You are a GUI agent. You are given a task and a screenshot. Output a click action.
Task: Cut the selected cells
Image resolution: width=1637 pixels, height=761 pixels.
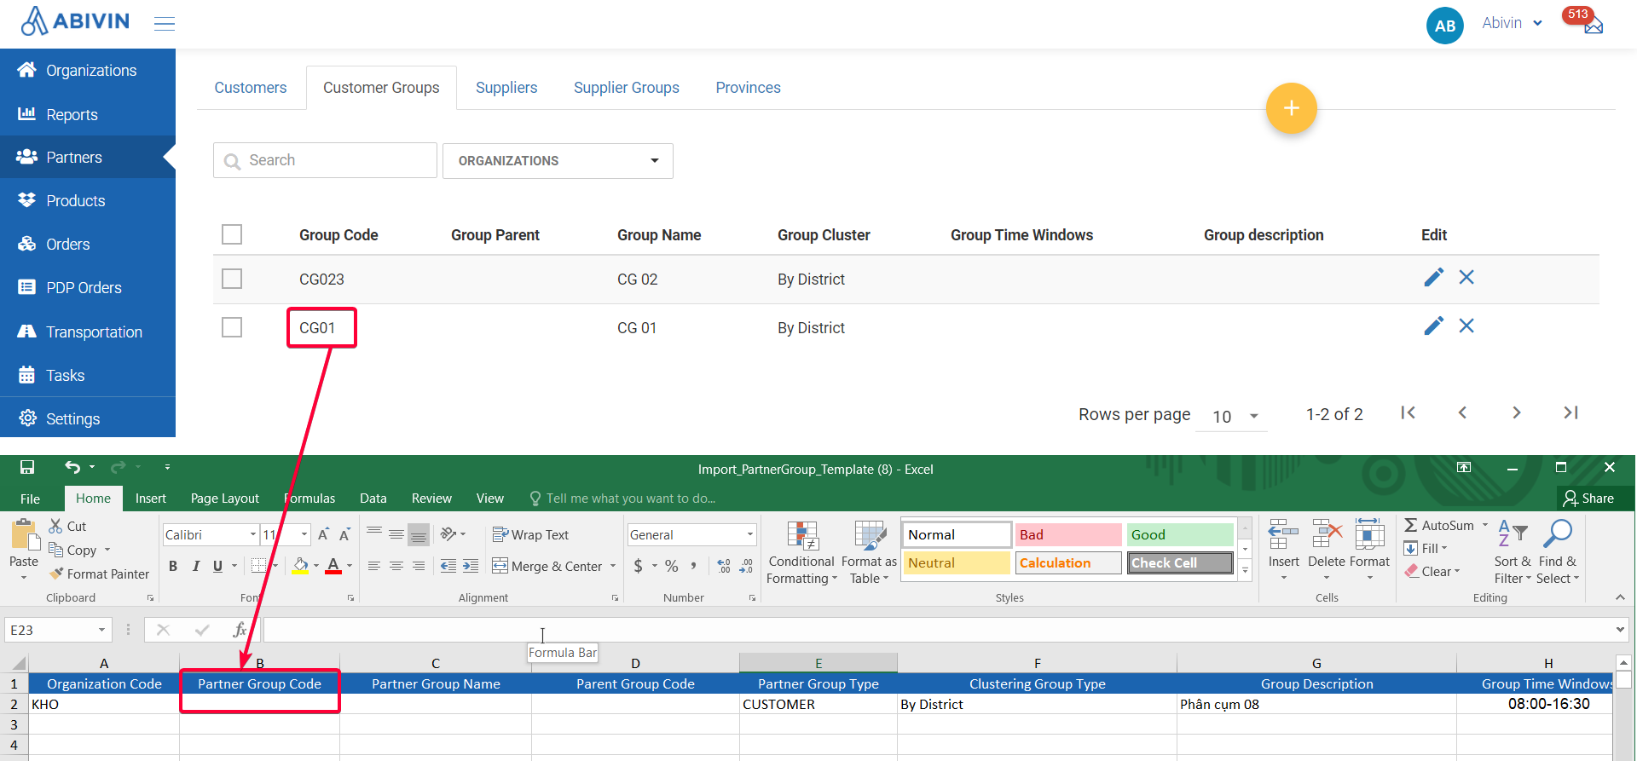point(67,527)
